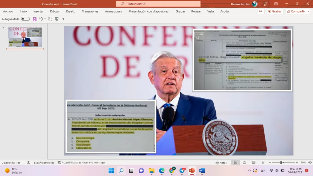Click the zoom slider handle

click(281, 163)
